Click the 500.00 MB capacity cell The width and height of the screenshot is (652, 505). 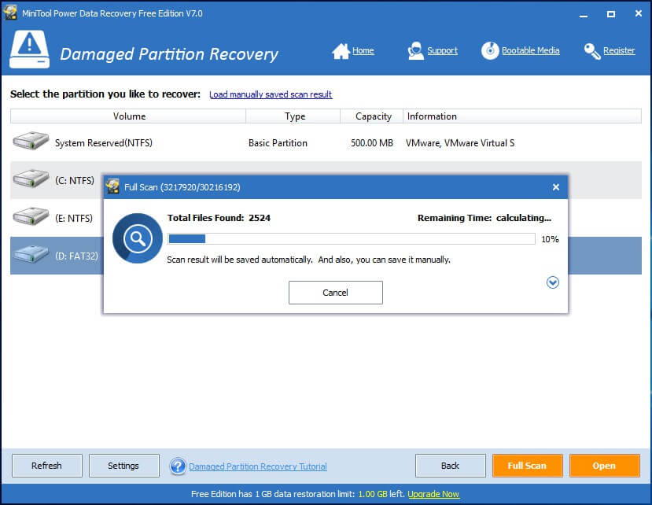click(372, 142)
